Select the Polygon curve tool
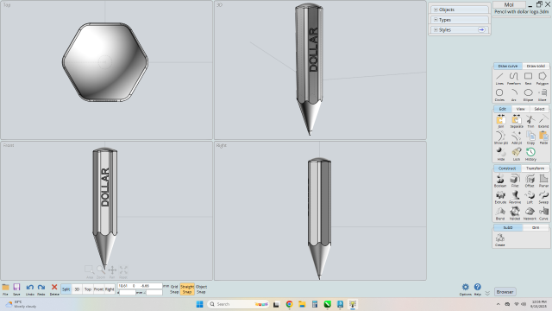Viewport: 552px width, 311px height. point(543,79)
